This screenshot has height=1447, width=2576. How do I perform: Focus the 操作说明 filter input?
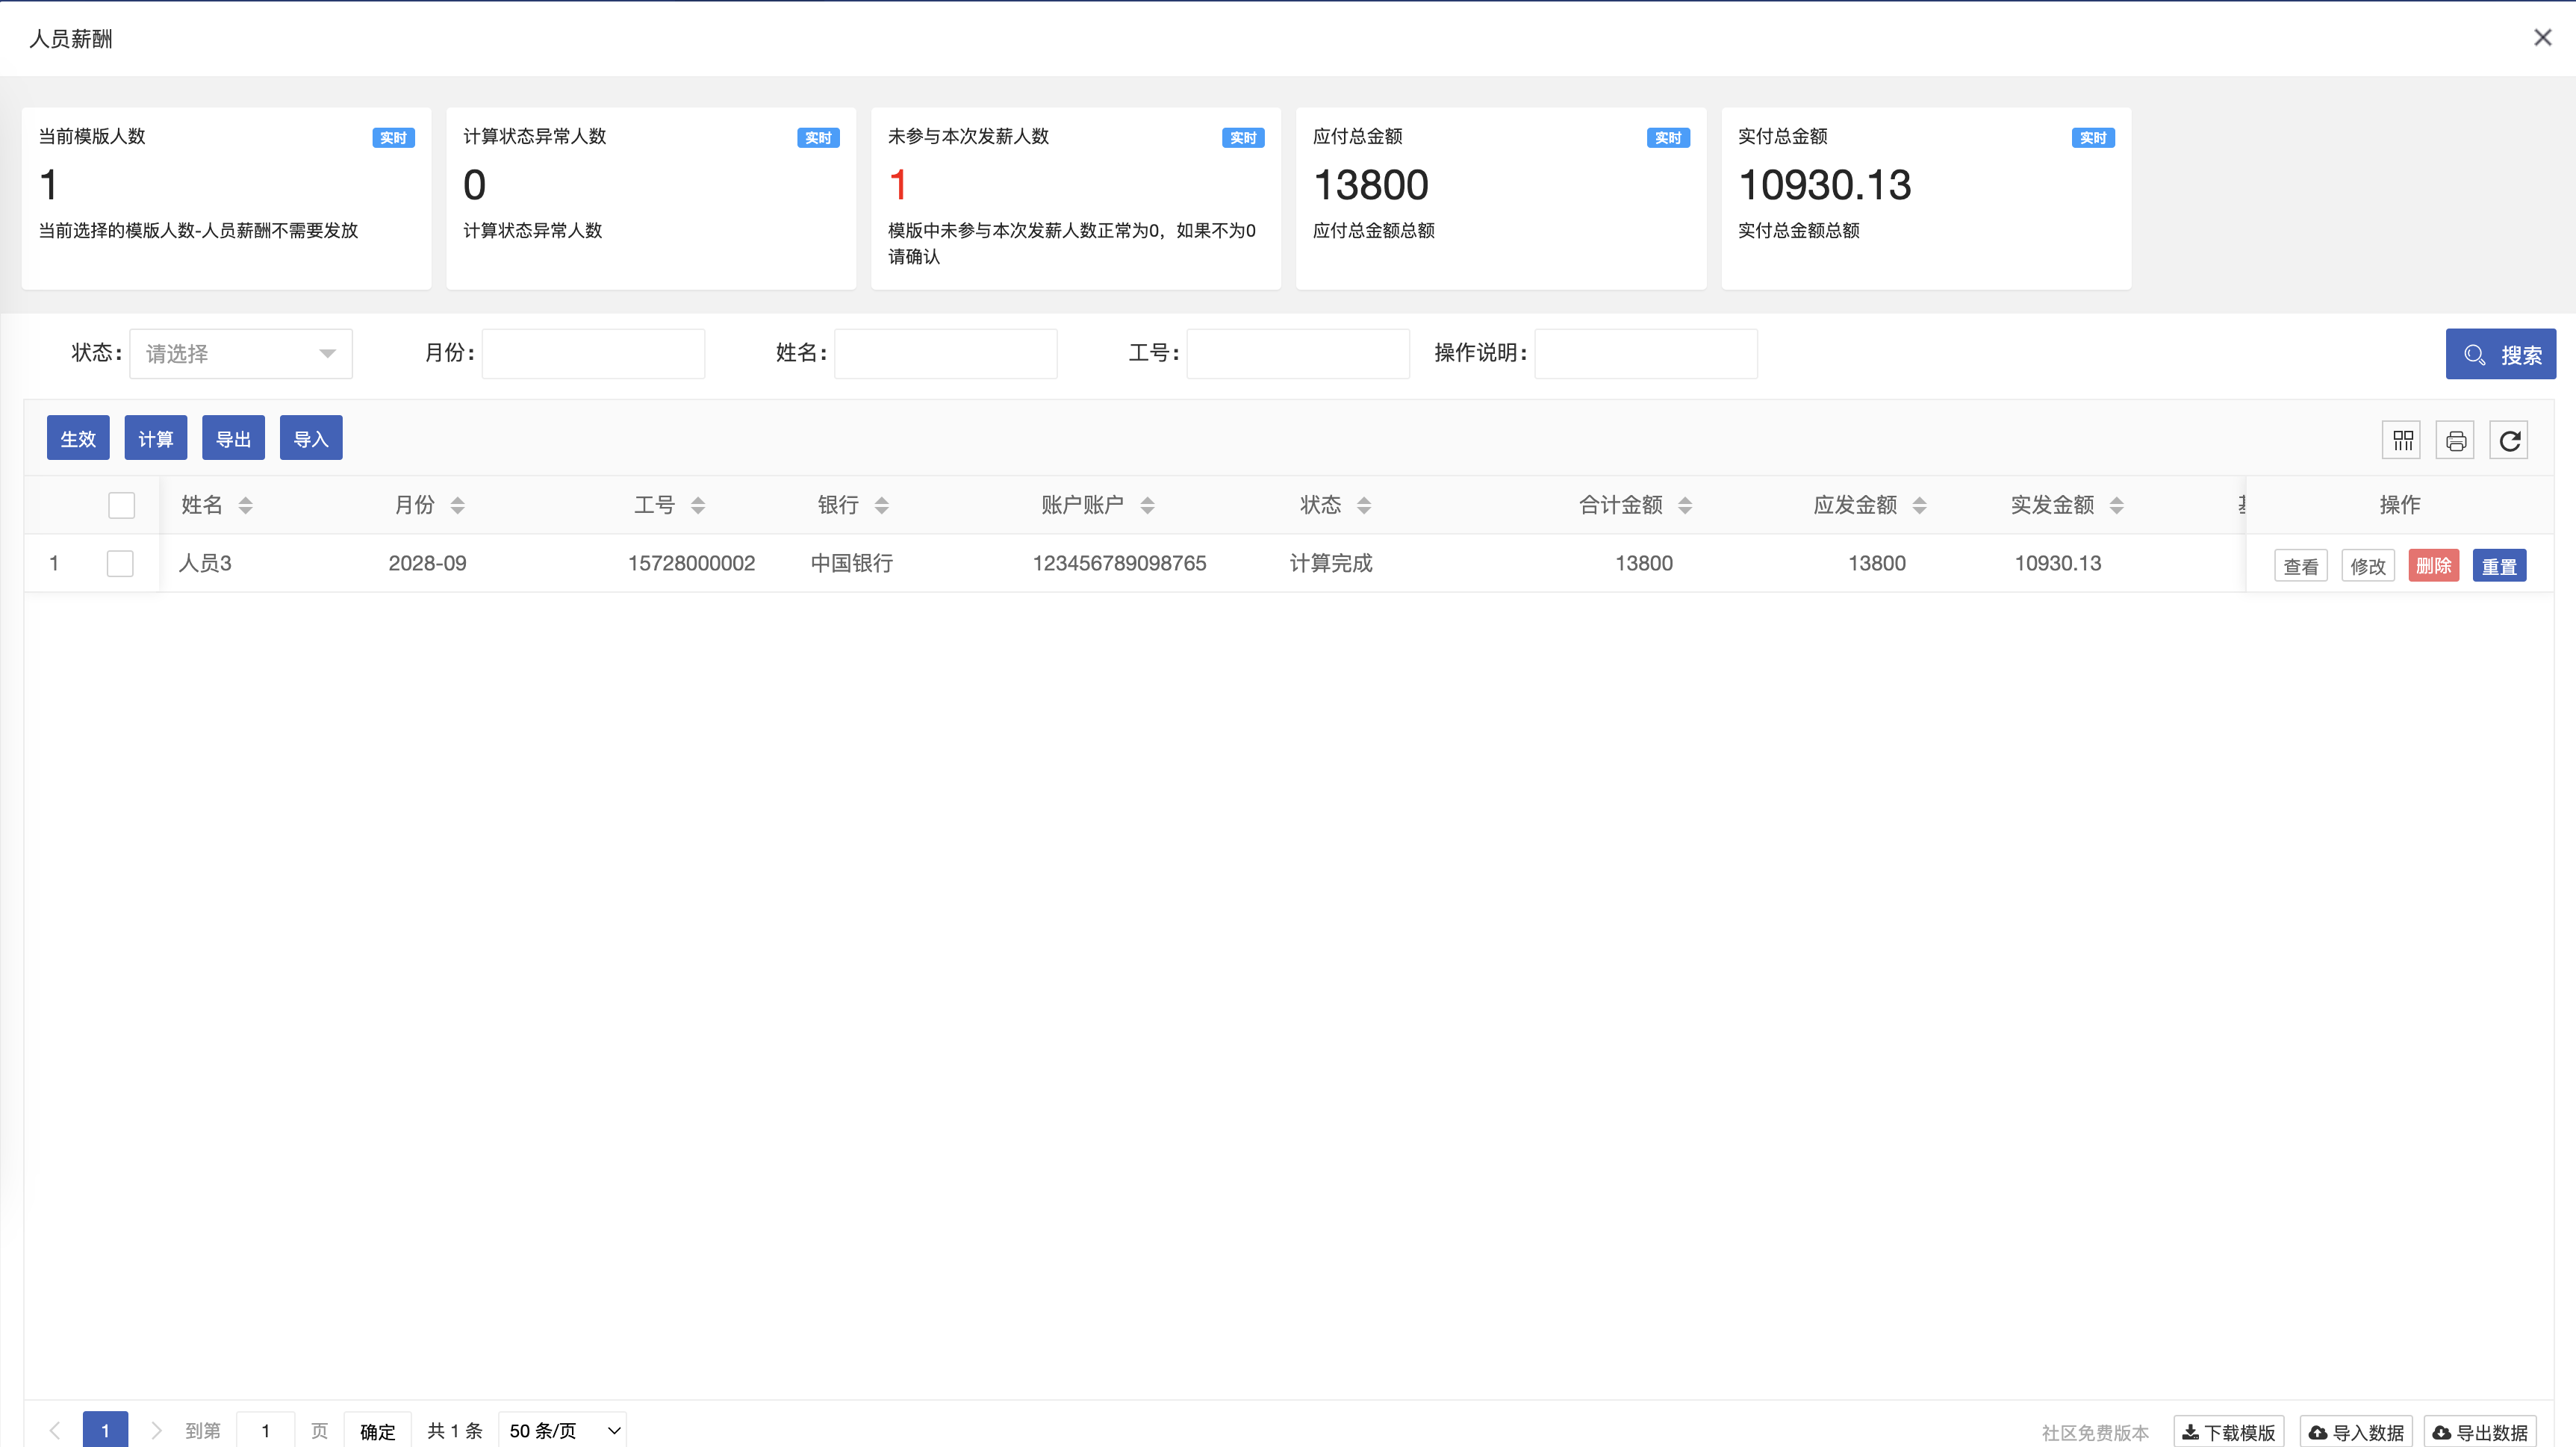pos(1646,354)
